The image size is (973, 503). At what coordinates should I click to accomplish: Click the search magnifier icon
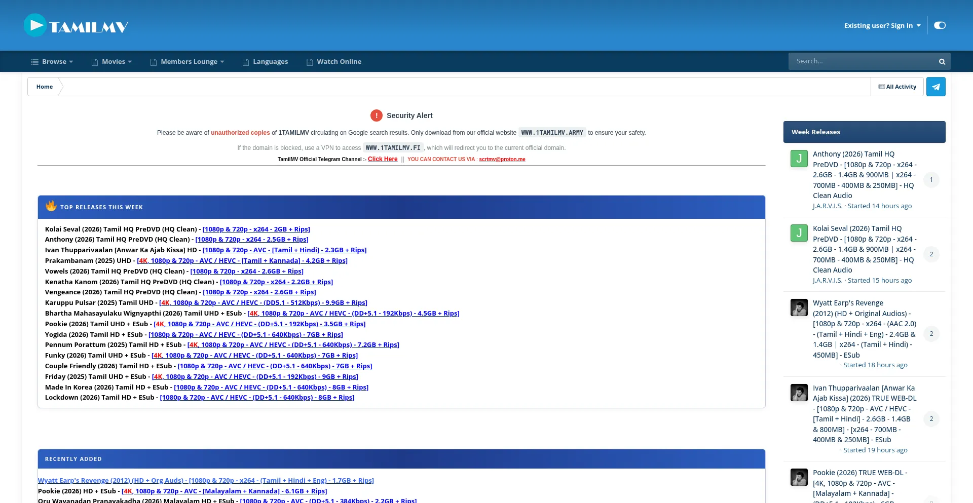pyautogui.click(x=942, y=62)
